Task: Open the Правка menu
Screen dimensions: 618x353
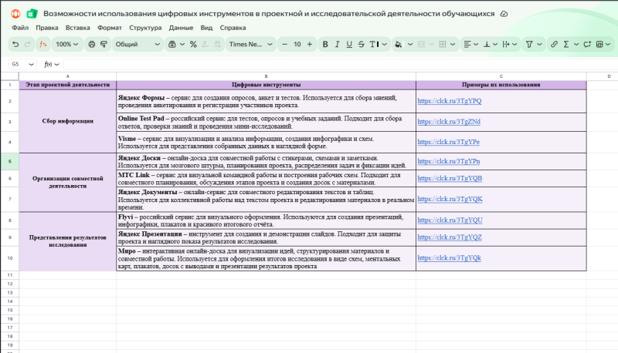Action: tap(47, 28)
